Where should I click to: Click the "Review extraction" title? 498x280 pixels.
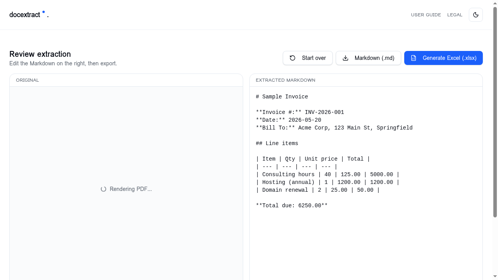pos(40,54)
